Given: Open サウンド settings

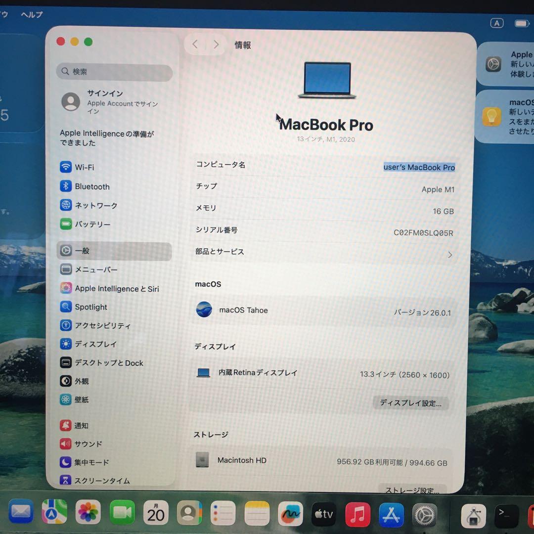Looking at the screenshot, I should click(88, 444).
